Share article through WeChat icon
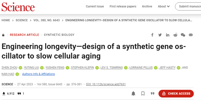 point(183,35)
